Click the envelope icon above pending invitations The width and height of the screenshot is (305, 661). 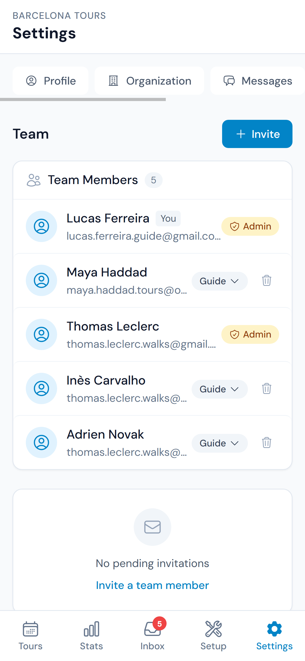(152, 527)
